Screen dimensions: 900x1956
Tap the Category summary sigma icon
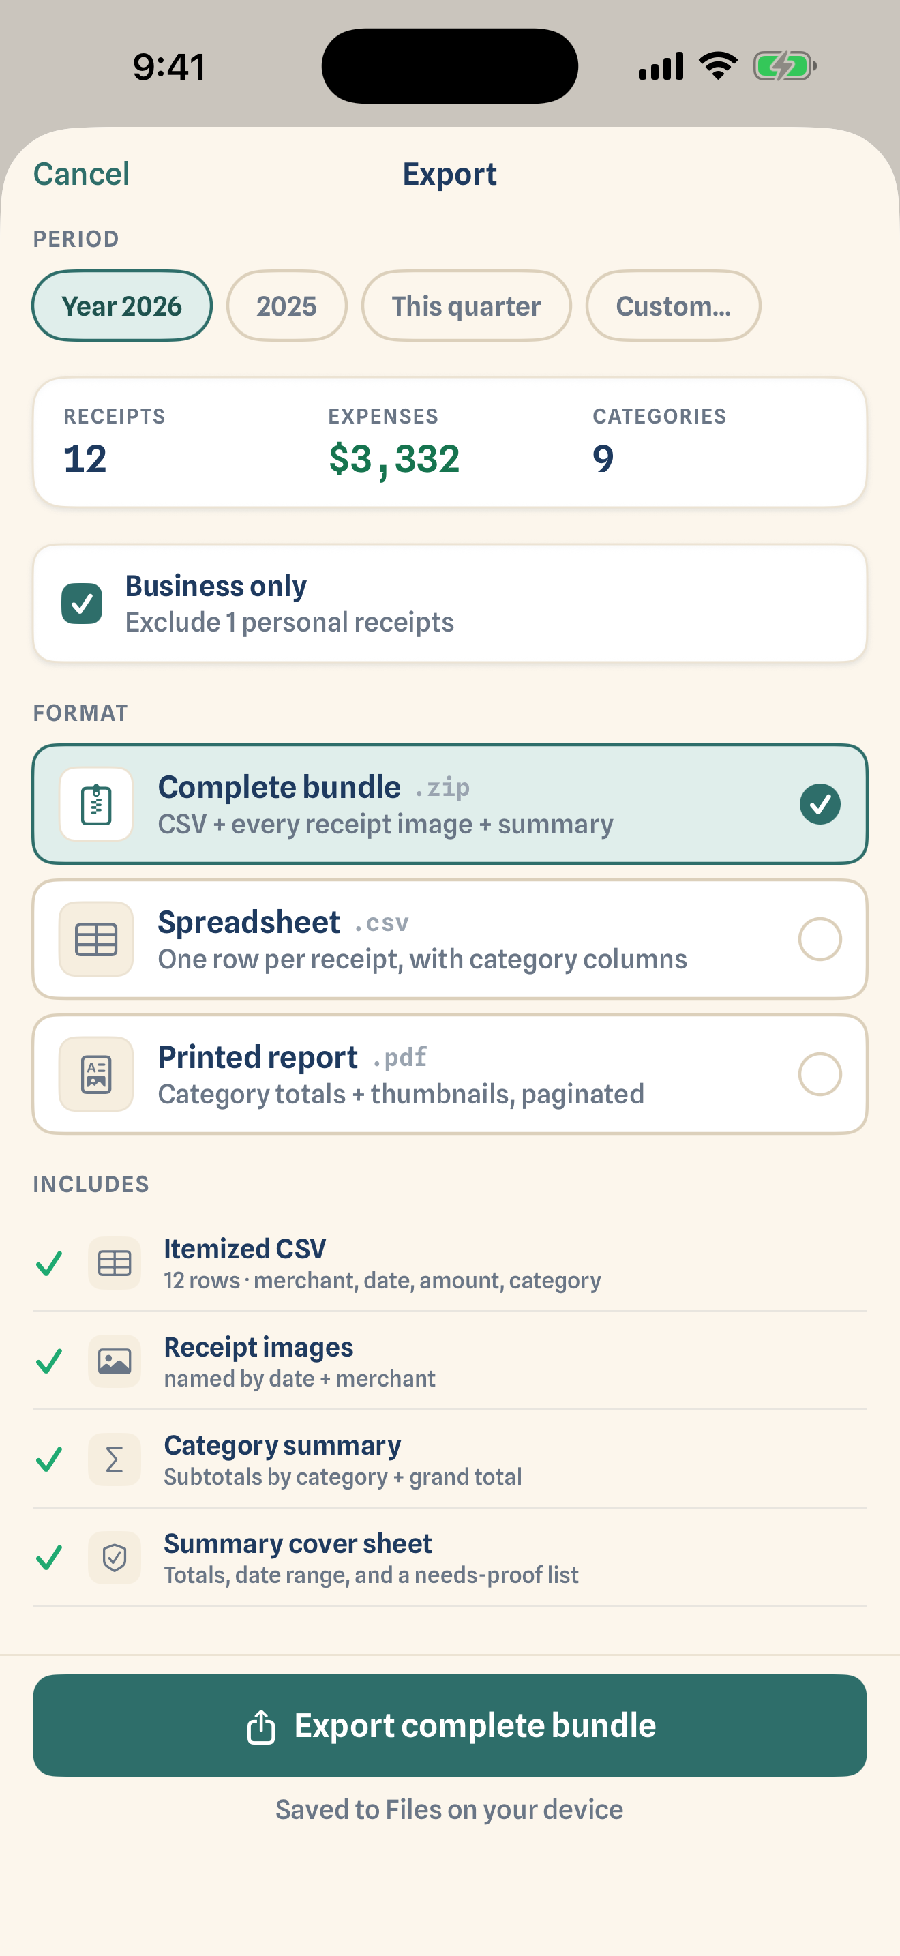115,1459
